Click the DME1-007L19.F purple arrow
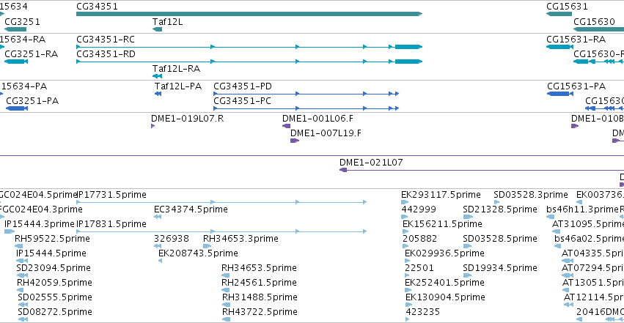Viewport: 624px width, 323px height. coord(295,141)
